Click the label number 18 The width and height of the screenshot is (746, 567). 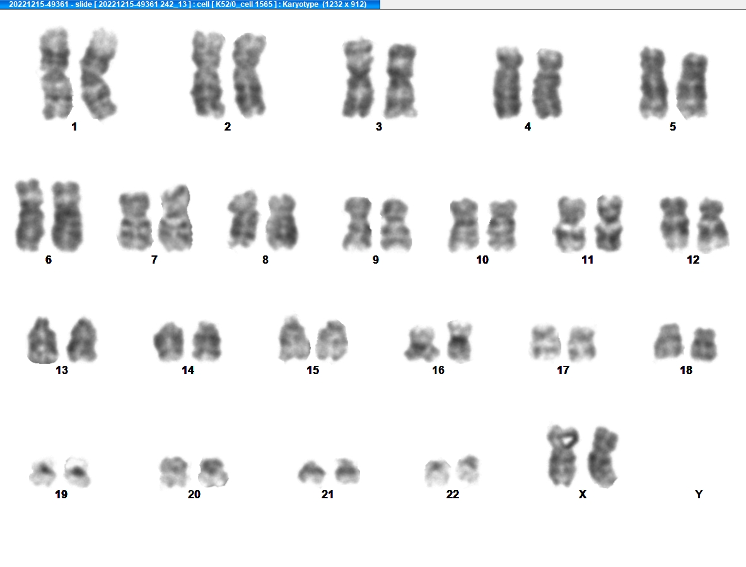click(686, 371)
